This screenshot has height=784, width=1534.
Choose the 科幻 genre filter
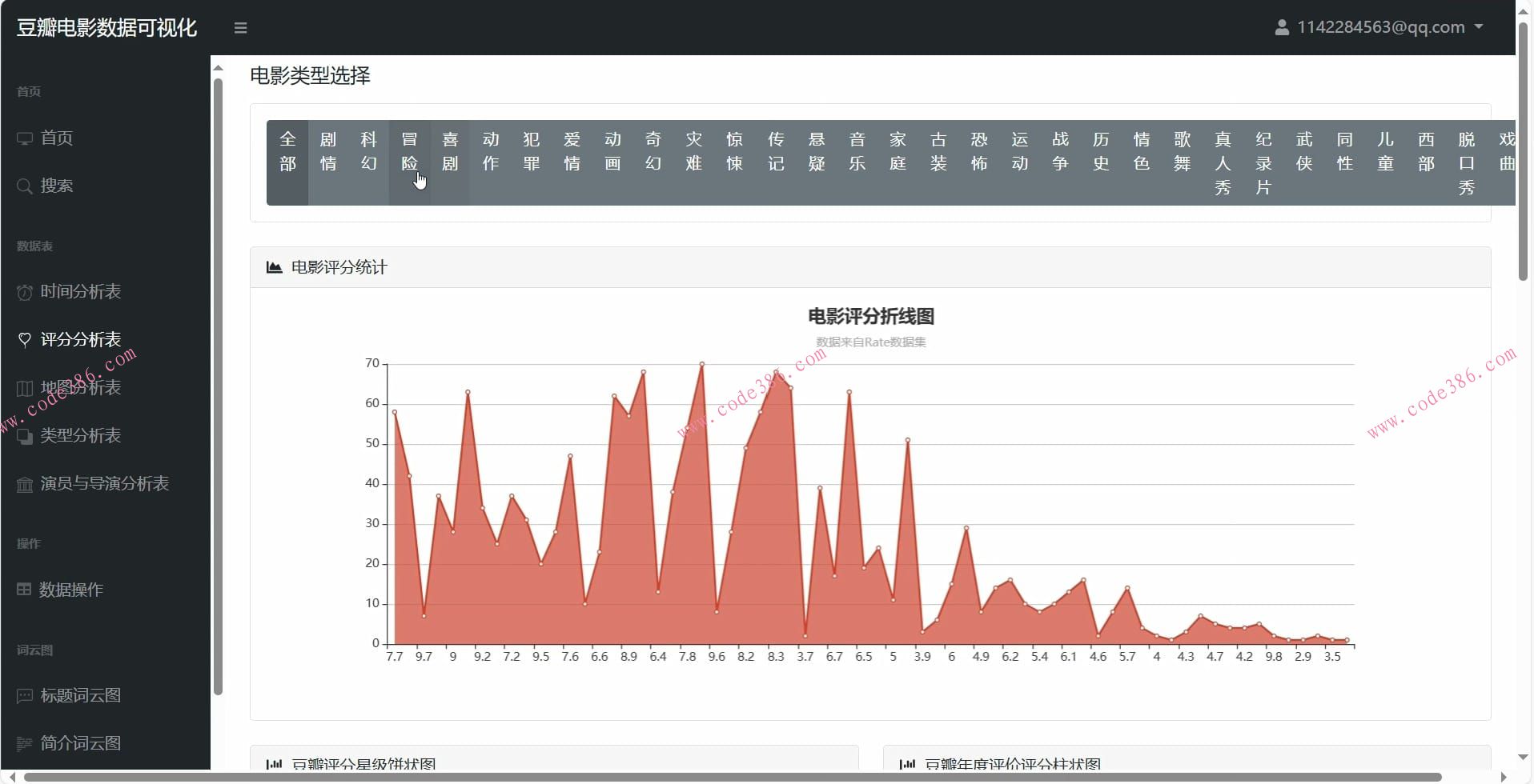tap(368, 152)
